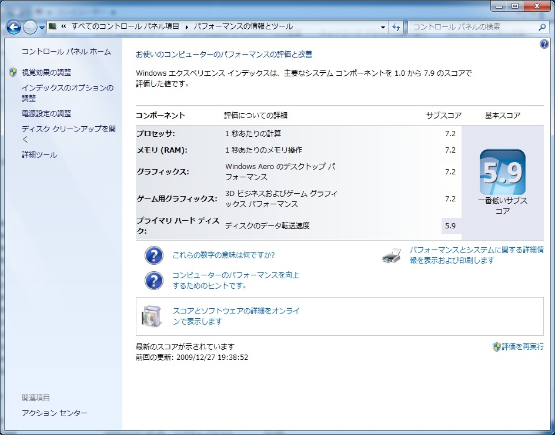Open 電源設定の調整 link
Image resolution: width=555 pixels, height=435 pixels.
pos(46,113)
